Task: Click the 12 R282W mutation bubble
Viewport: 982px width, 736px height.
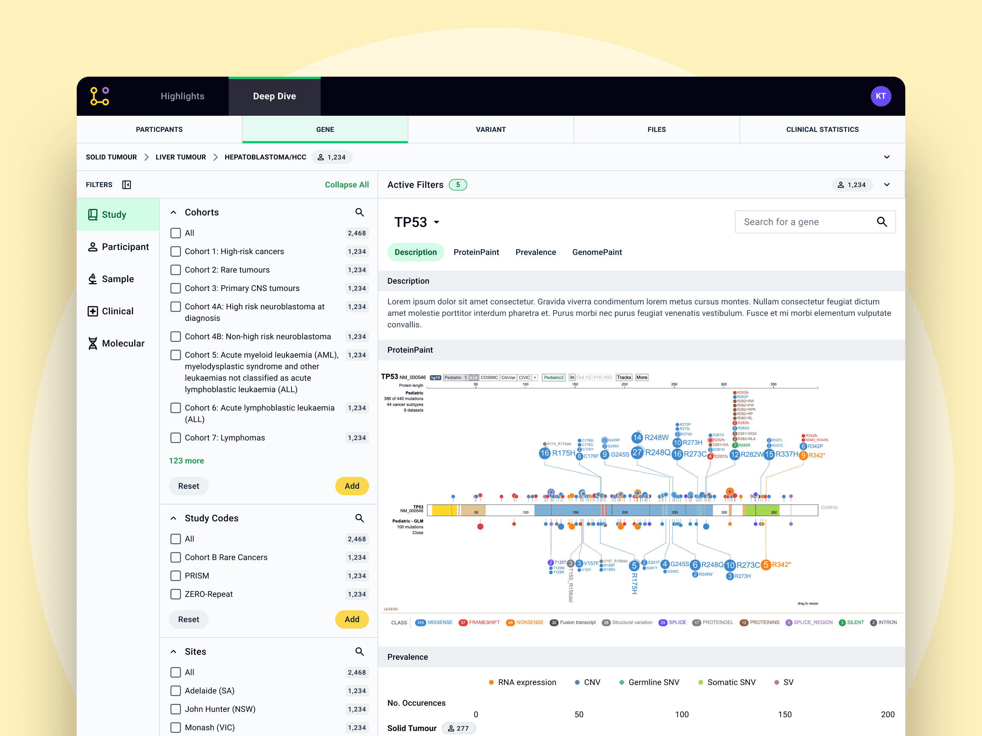Action: (x=735, y=454)
